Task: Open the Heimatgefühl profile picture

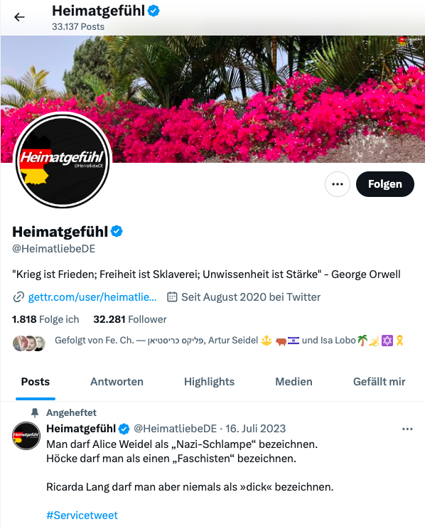Action: click(63, 160)
